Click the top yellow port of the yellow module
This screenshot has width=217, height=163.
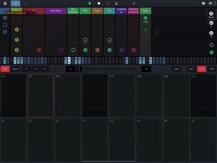[17, 29]
